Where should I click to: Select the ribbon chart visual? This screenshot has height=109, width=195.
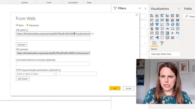178,20
